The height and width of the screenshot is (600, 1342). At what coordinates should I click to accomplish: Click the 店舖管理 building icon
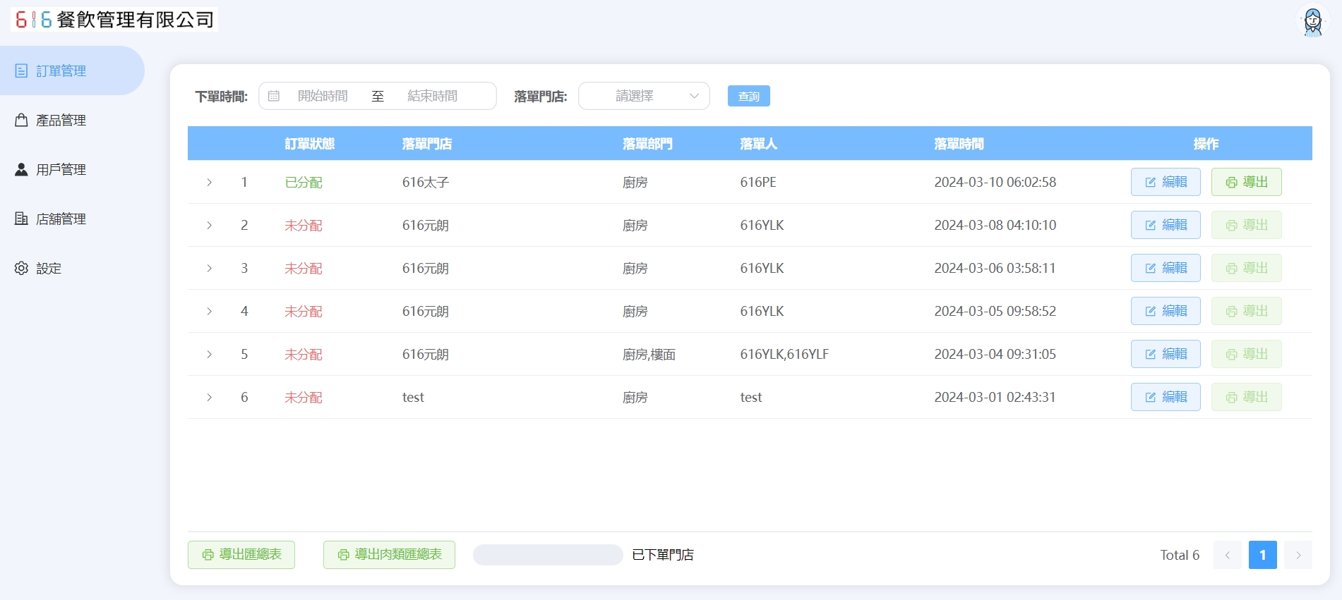[x=22, y=219]
